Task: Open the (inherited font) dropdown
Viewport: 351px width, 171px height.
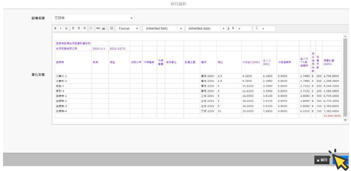Action: (163, 28)
